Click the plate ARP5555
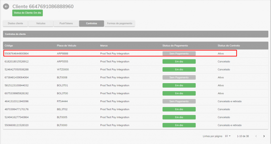 click(x=62, y=61)
